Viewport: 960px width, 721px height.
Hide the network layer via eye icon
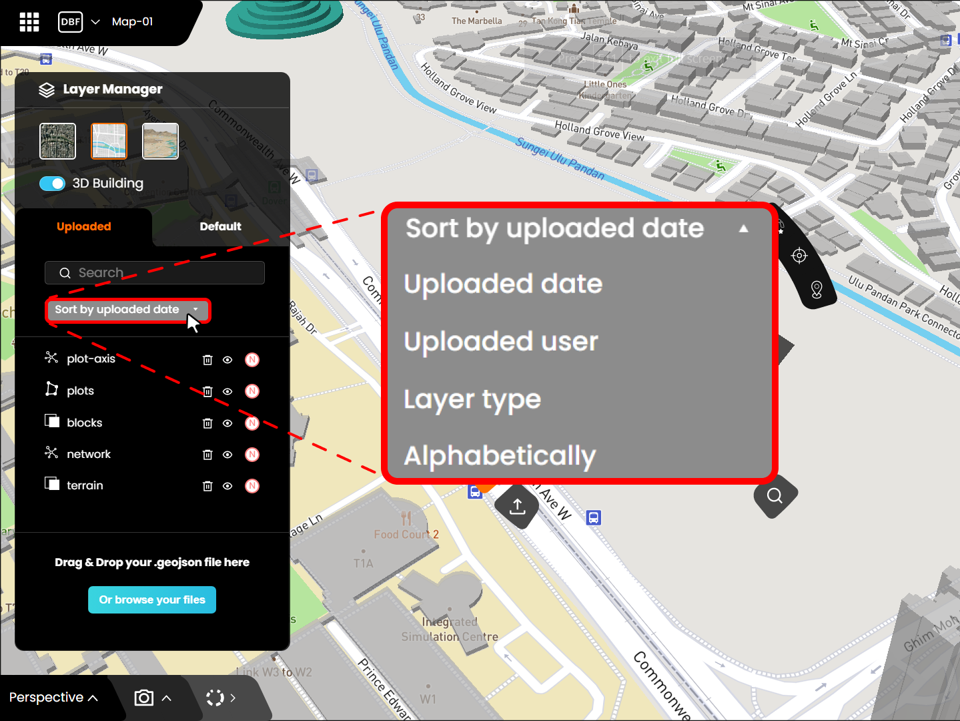click(227, 455)
